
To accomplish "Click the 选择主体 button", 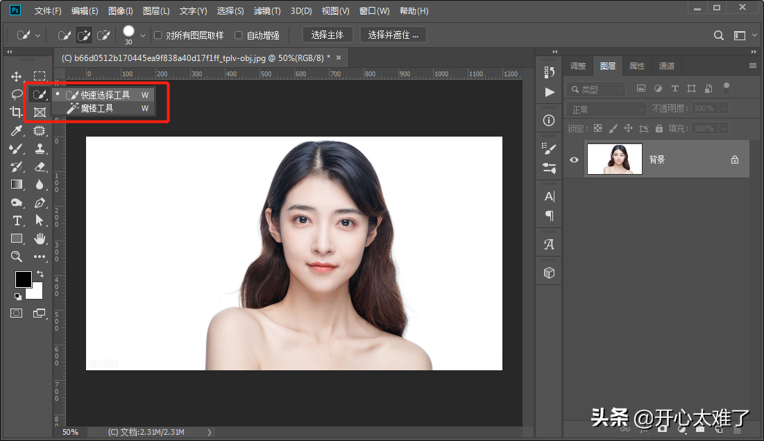I will (328, 35).
